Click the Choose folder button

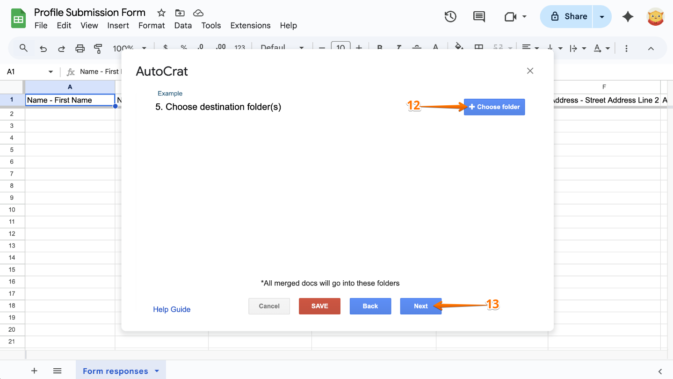pos(494,107)
